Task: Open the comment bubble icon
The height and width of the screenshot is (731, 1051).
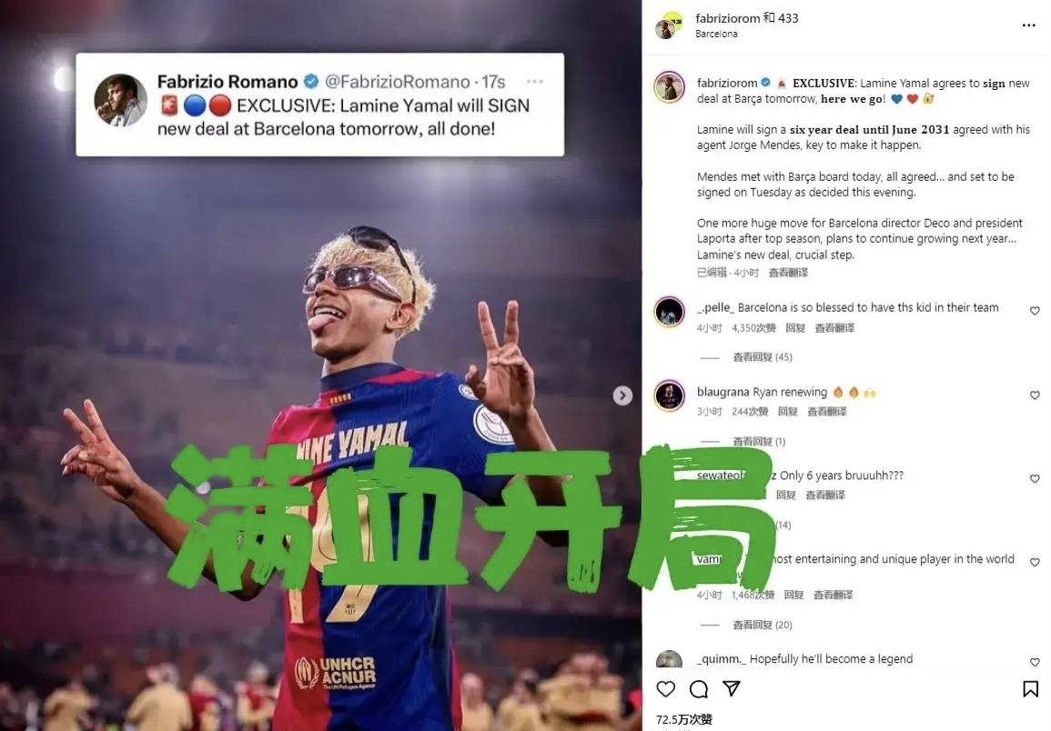Action: coord(699,689)
